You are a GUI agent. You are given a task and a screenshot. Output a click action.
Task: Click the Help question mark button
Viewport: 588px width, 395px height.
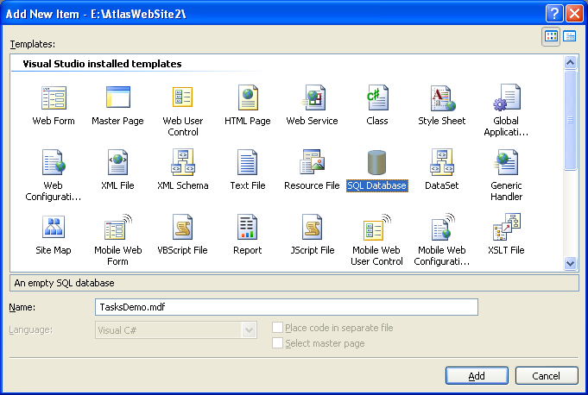554,14
